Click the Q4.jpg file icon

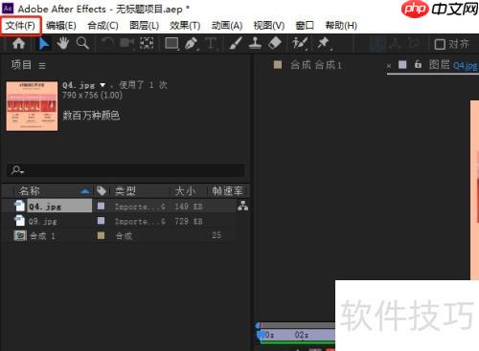click(20, 206)
